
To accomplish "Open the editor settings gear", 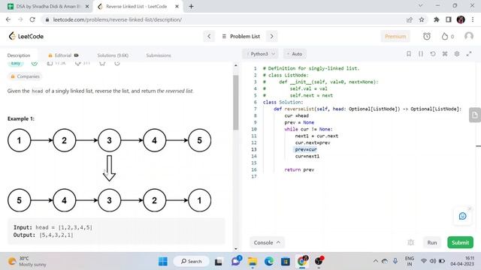I will [457, 54].
